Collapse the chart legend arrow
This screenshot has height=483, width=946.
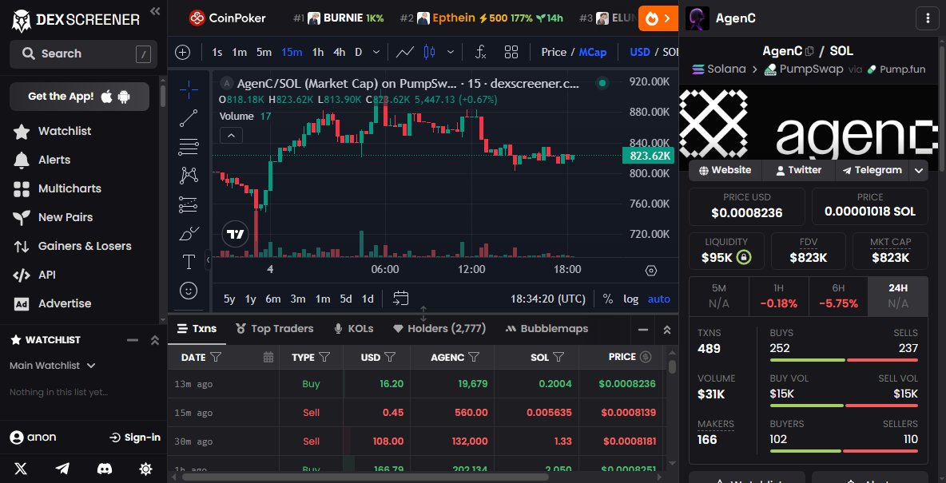(231, 136)
